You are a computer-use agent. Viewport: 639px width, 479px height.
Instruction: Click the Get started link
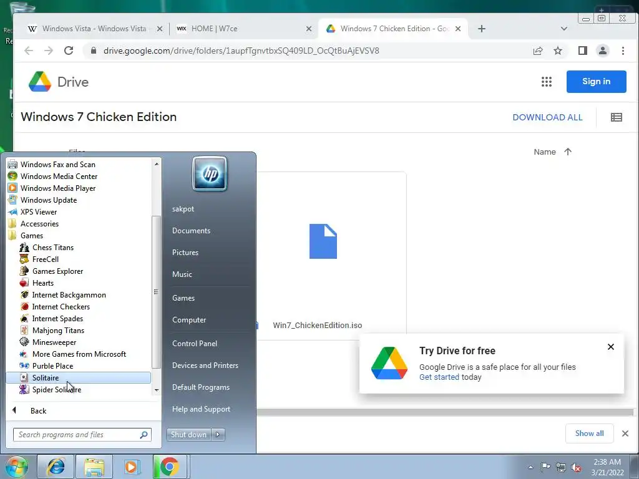(439, 377)
